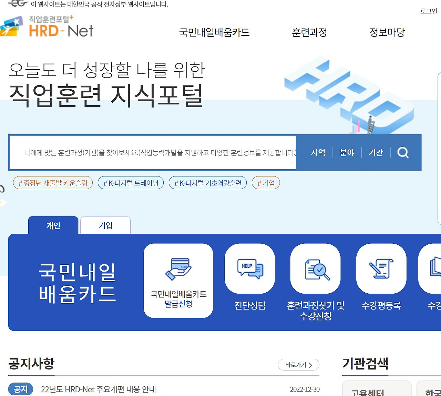Click the 공지 badge beside the notice
The height and width of the screenshot is (396, 441).
click(x=20, y=389)
